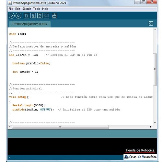
Task: Click the Stop toolbar button
Action: (18, 16)
